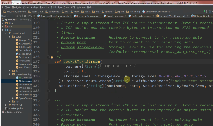Click the scala breadcrumb folder
Screen dimensions: 213x126
coord(86,12)
